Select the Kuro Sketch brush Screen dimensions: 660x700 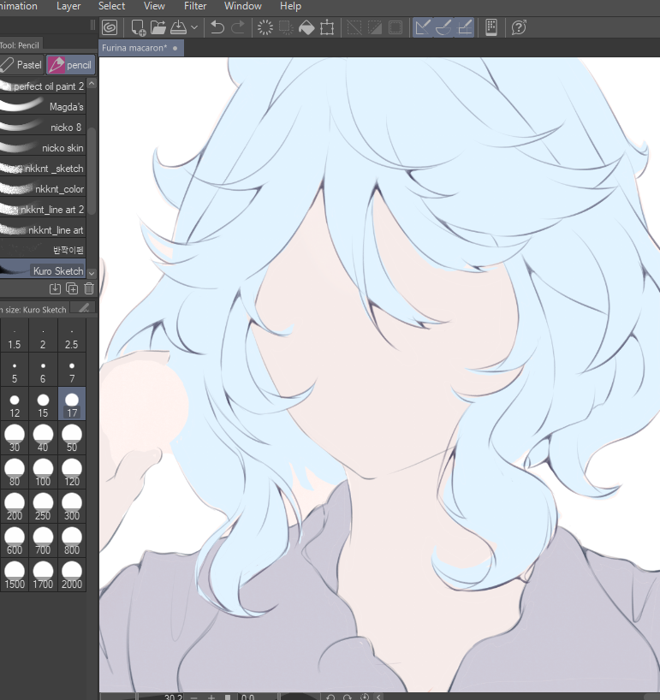click(43, 270)
